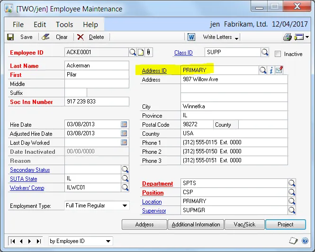Go to the next record arrow
315x252 pixels.
pyautogui.click(x=29, y=241)
